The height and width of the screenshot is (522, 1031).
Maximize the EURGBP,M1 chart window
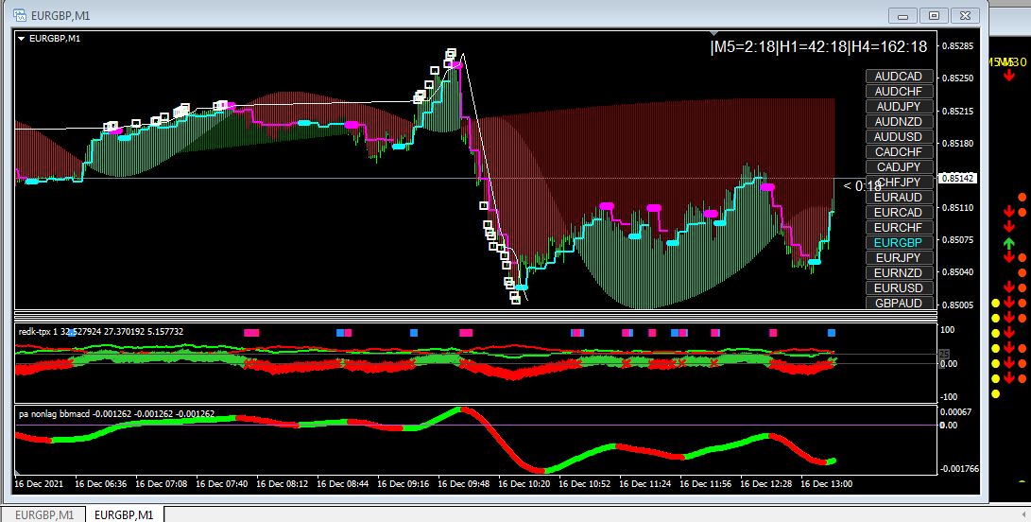(933, 16)
